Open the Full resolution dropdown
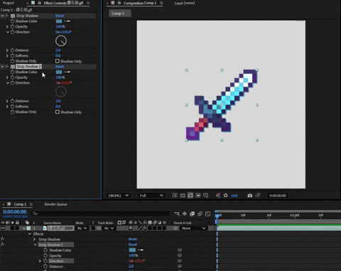The height and width of the screenshot is (271, 341). click(x=151, y=196)
